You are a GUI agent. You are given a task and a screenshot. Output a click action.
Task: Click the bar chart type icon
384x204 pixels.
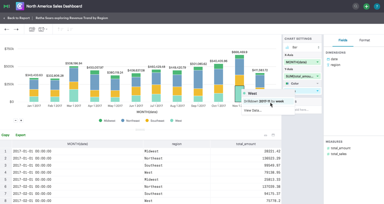click(x=287, y=47)
